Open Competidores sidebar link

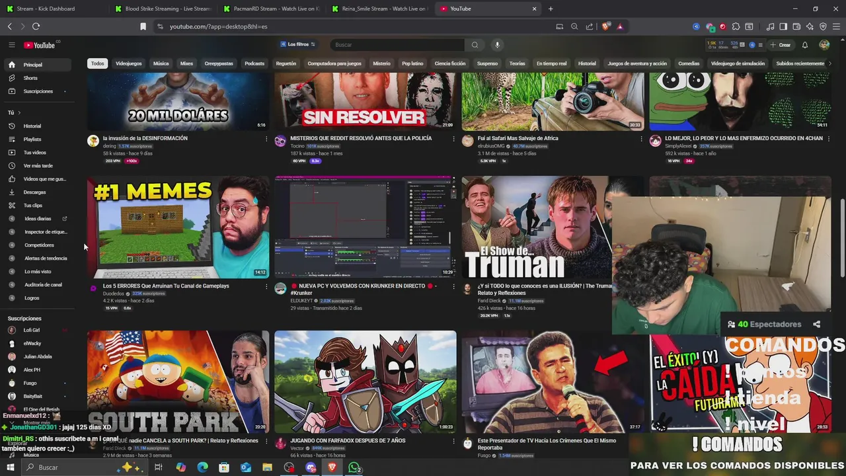[38, 245]
